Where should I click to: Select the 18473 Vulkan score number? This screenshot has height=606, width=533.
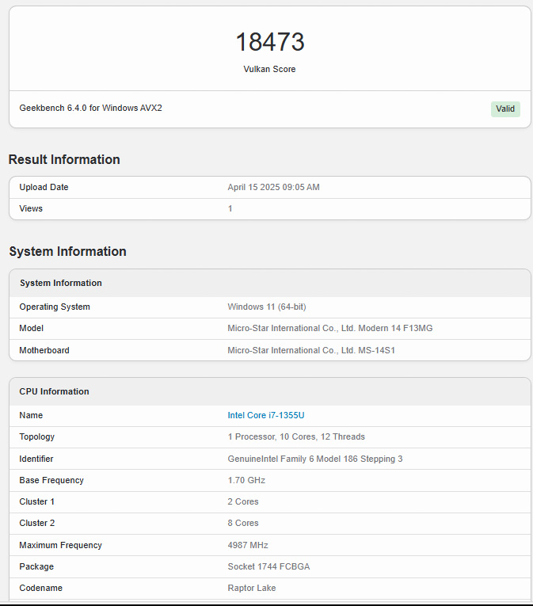[x=270, y=42]
